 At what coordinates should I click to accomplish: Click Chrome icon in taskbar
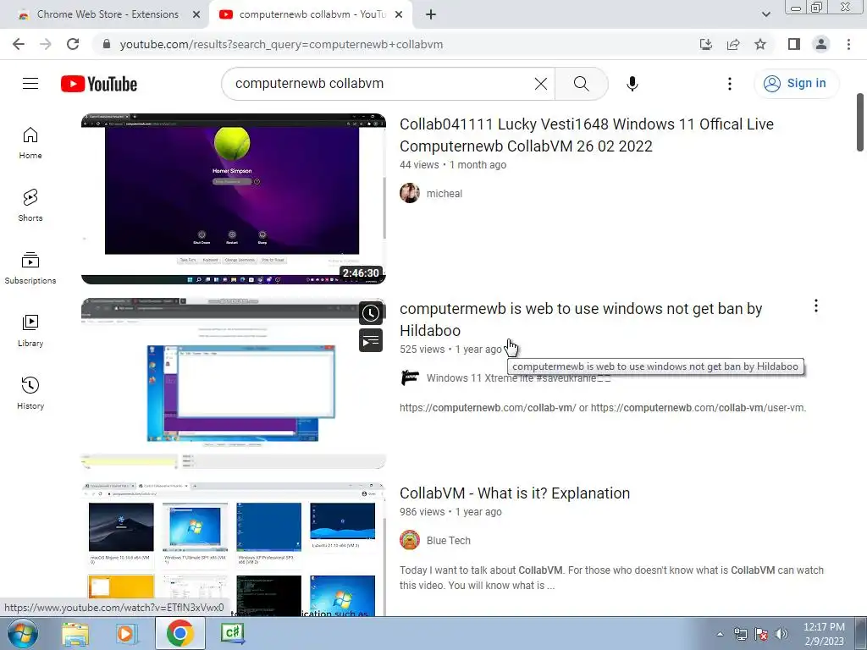[x=179, y=633]
